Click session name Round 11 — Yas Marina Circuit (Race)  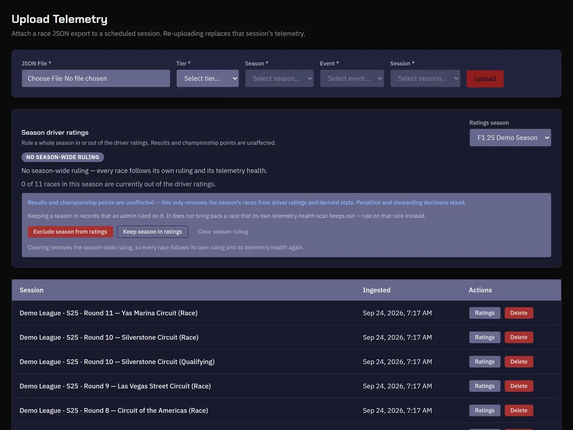(108, 313)
